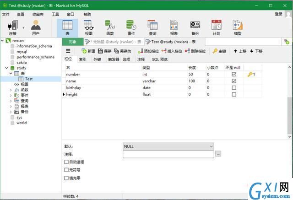Open the 默认 NULL dropdown
The width and height of the screenshot is (293, 200).
pos(168,146)
